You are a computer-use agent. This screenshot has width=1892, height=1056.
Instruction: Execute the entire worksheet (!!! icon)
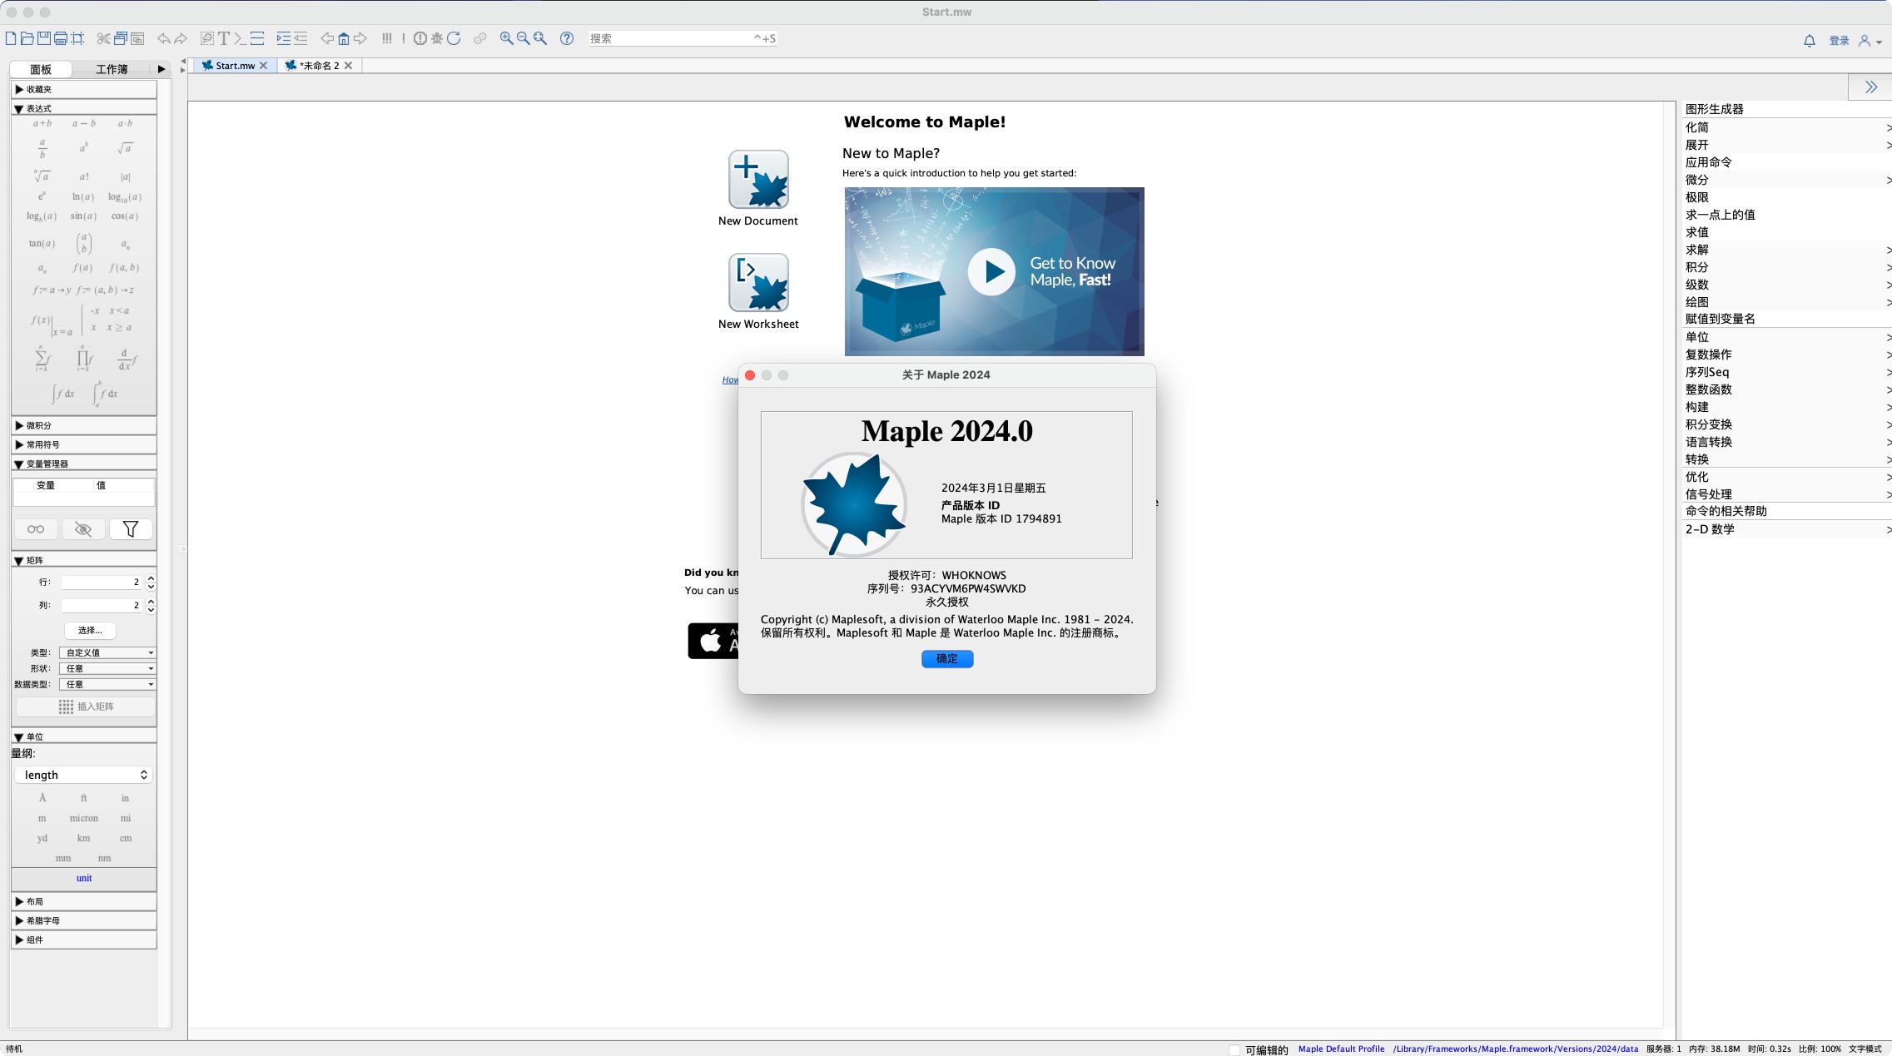(x=387, y=38)
